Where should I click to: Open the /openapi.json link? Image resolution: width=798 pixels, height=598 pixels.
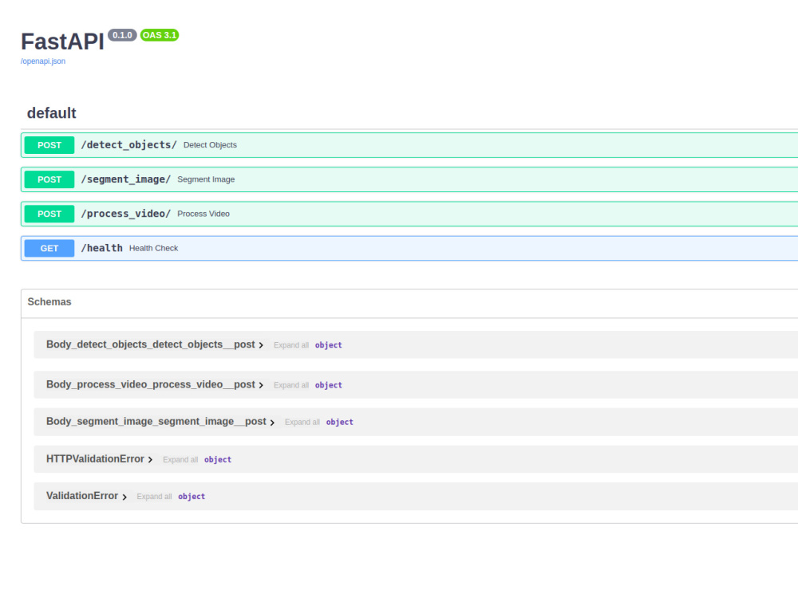[x=43, y=61]
